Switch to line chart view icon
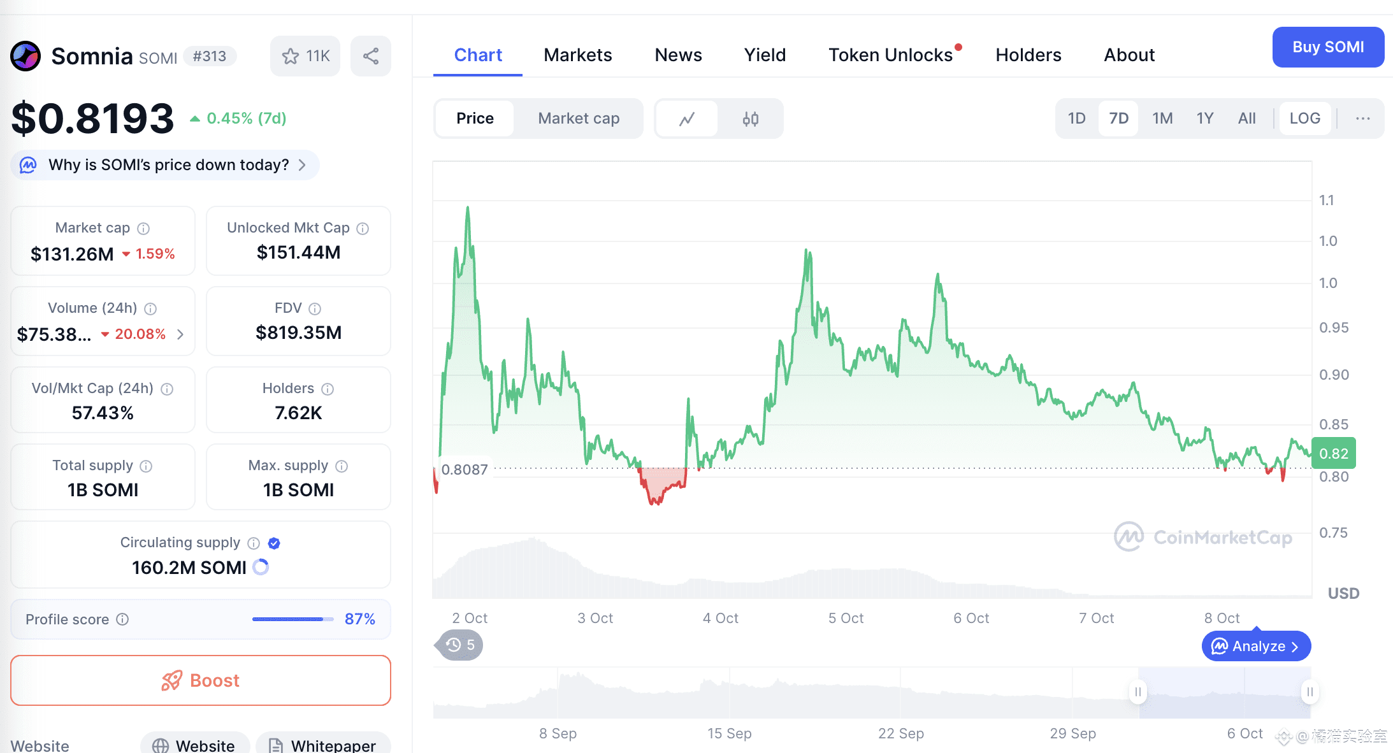This screenshot has width=1393, height=753. 687,118
